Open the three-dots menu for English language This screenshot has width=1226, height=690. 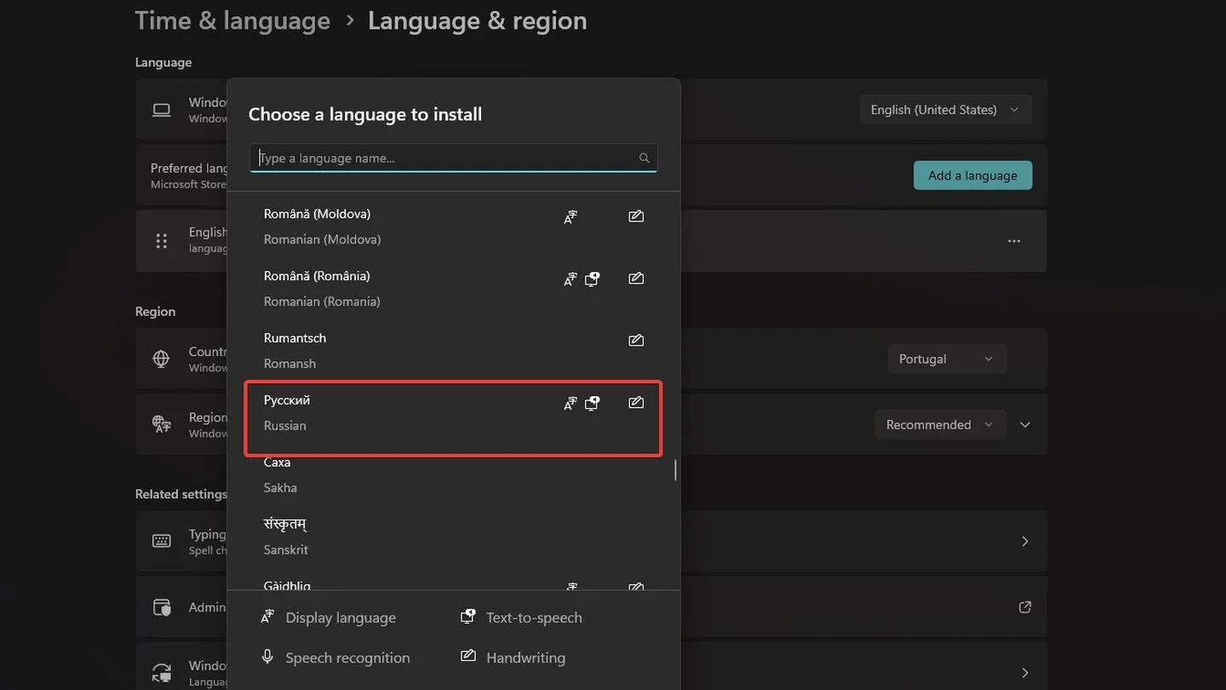1014,241
